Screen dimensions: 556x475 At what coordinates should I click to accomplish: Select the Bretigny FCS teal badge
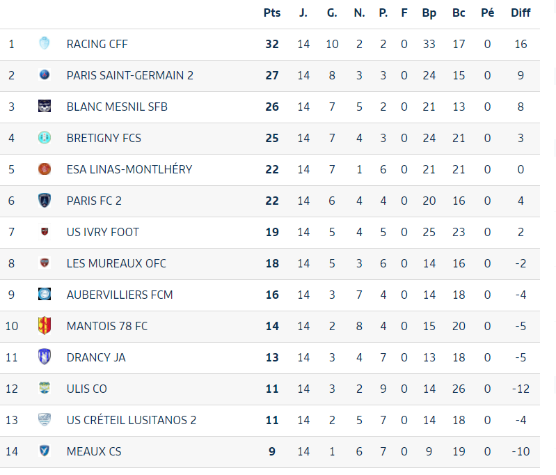pyautogui.click(x=45, y=138)
